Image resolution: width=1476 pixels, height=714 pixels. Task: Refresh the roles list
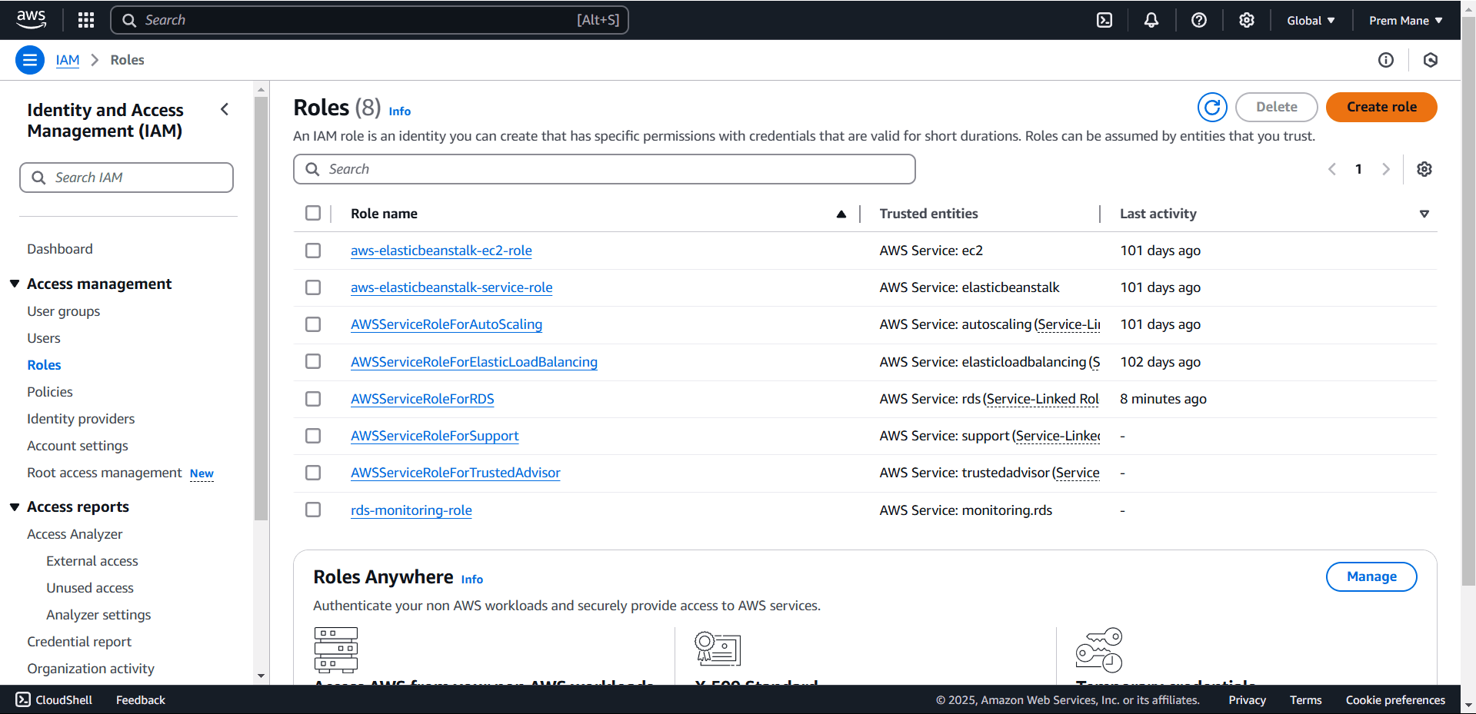point(1212,108)
